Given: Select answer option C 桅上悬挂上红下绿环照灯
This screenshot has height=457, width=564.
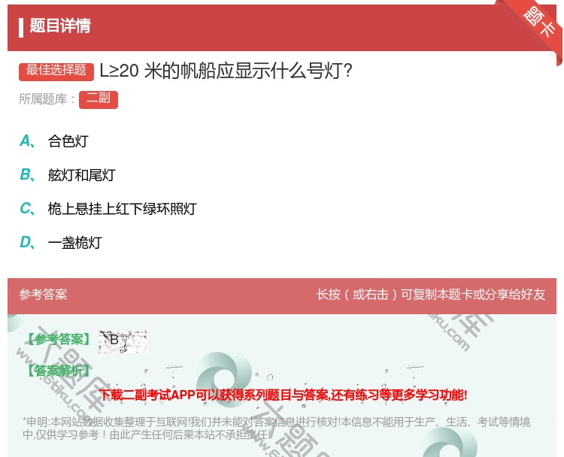Looking at the screenshot, I should point(108,208).
